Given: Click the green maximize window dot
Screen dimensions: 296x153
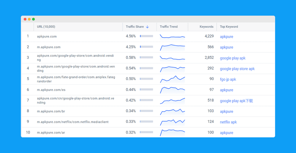Looking at the screenshot, I should tap(33, 19).
